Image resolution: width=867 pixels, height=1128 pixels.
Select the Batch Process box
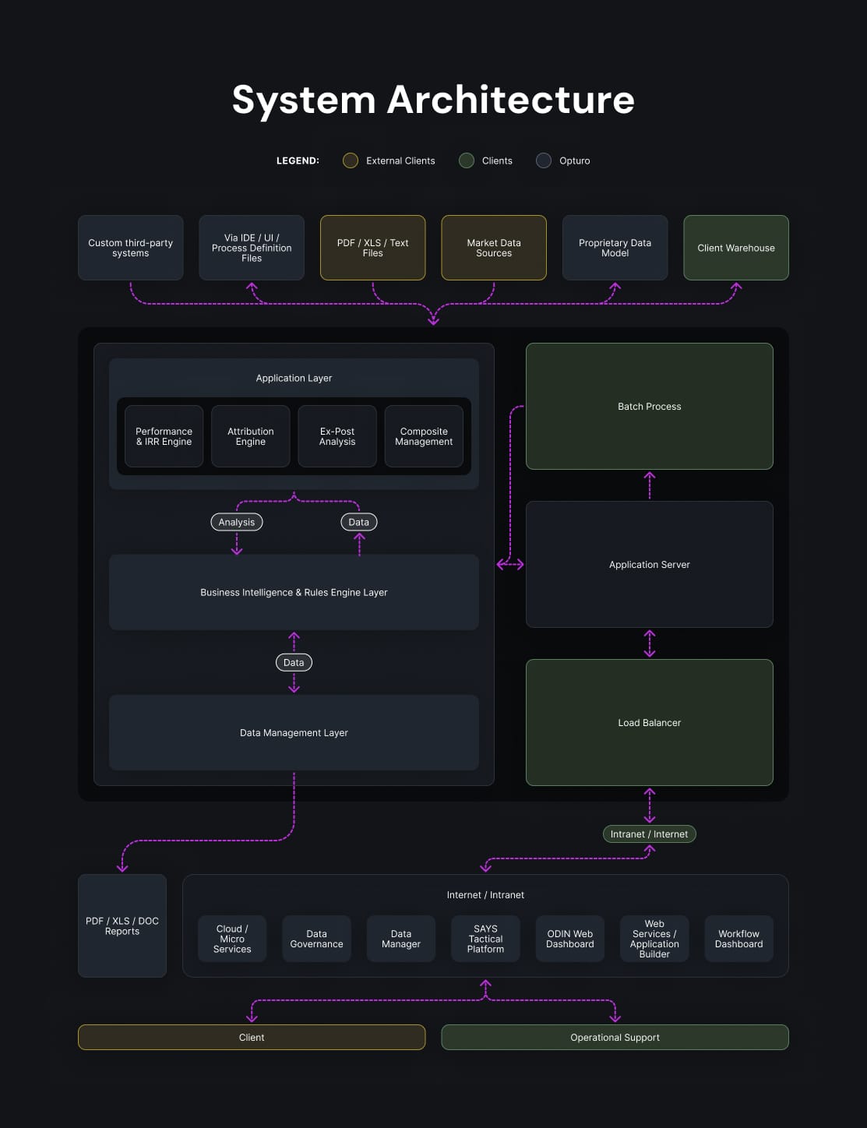(x=650, y=407)
